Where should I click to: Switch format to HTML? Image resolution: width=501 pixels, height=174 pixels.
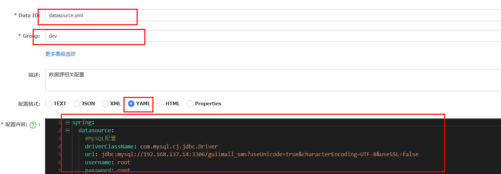coord(169,104)
